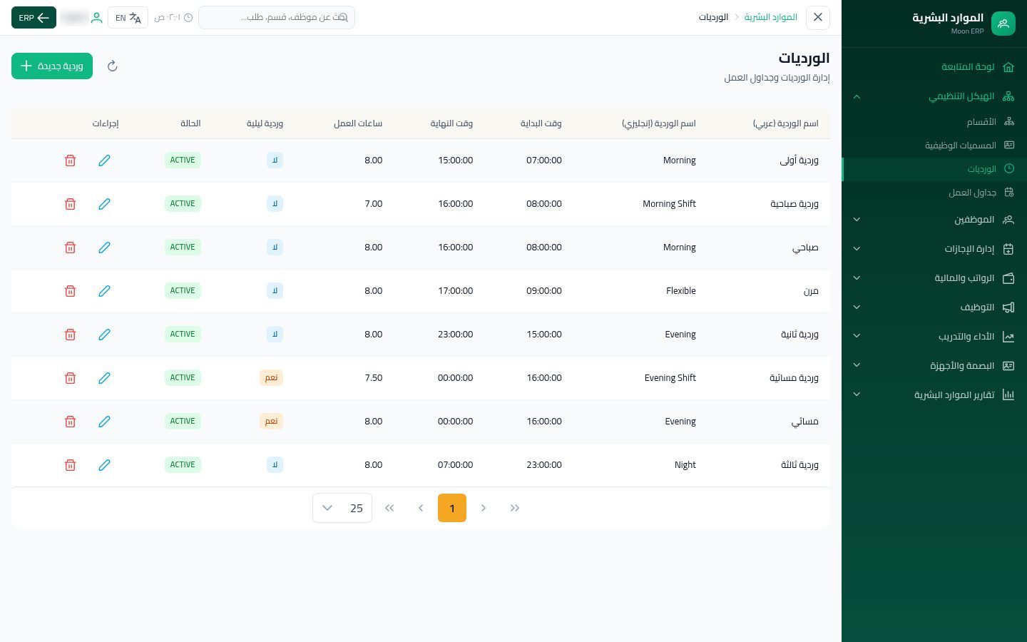1027x642 pixels.
Task: Open the user profile icon
Action: [96, 18]
